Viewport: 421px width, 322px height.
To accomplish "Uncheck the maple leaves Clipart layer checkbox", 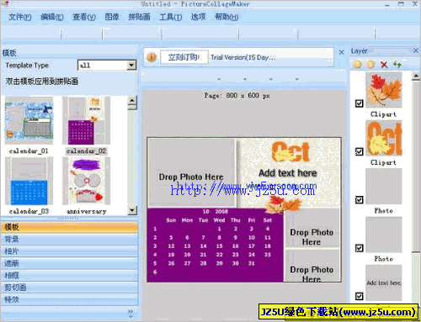I will pyautogui.click(x=359, y=103).
